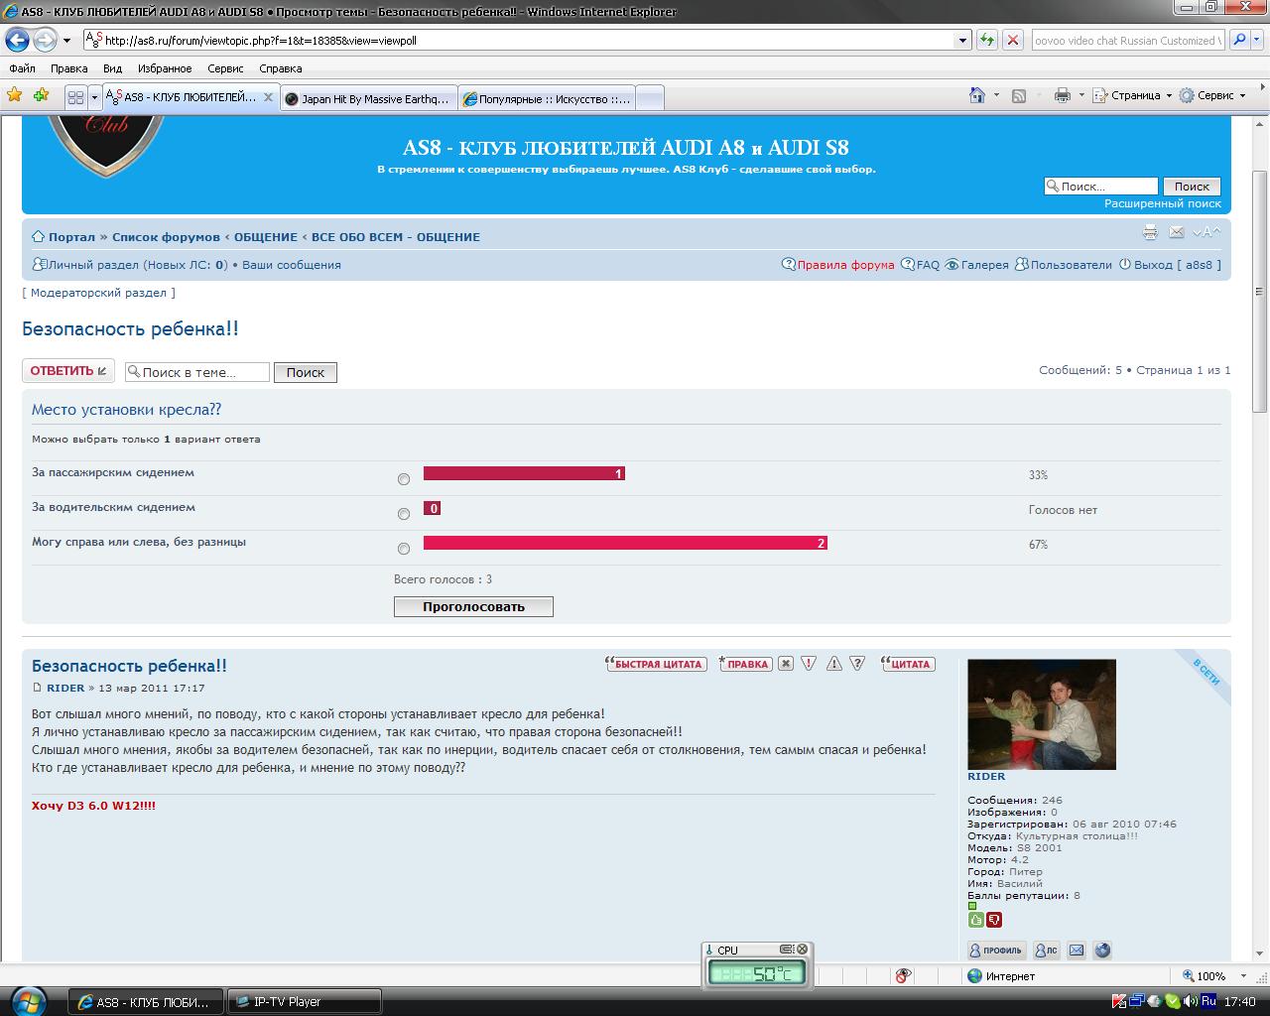Click the IE home icon in command bar
1270x1016 pixels.
coord(977,95)
